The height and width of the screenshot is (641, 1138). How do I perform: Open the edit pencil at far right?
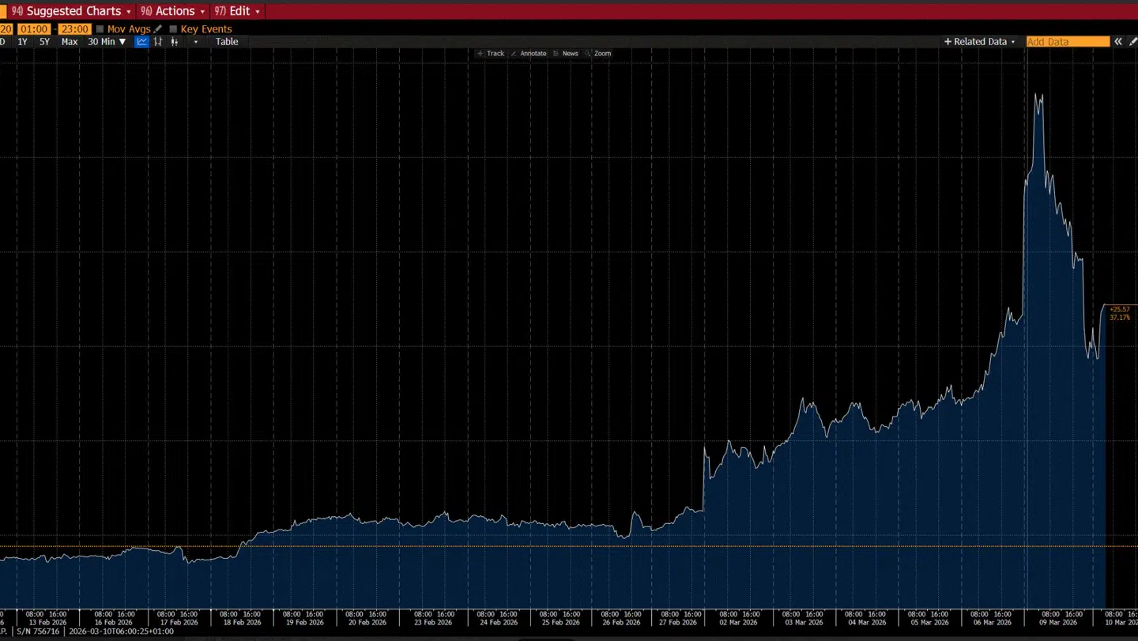click(1133, 42)
